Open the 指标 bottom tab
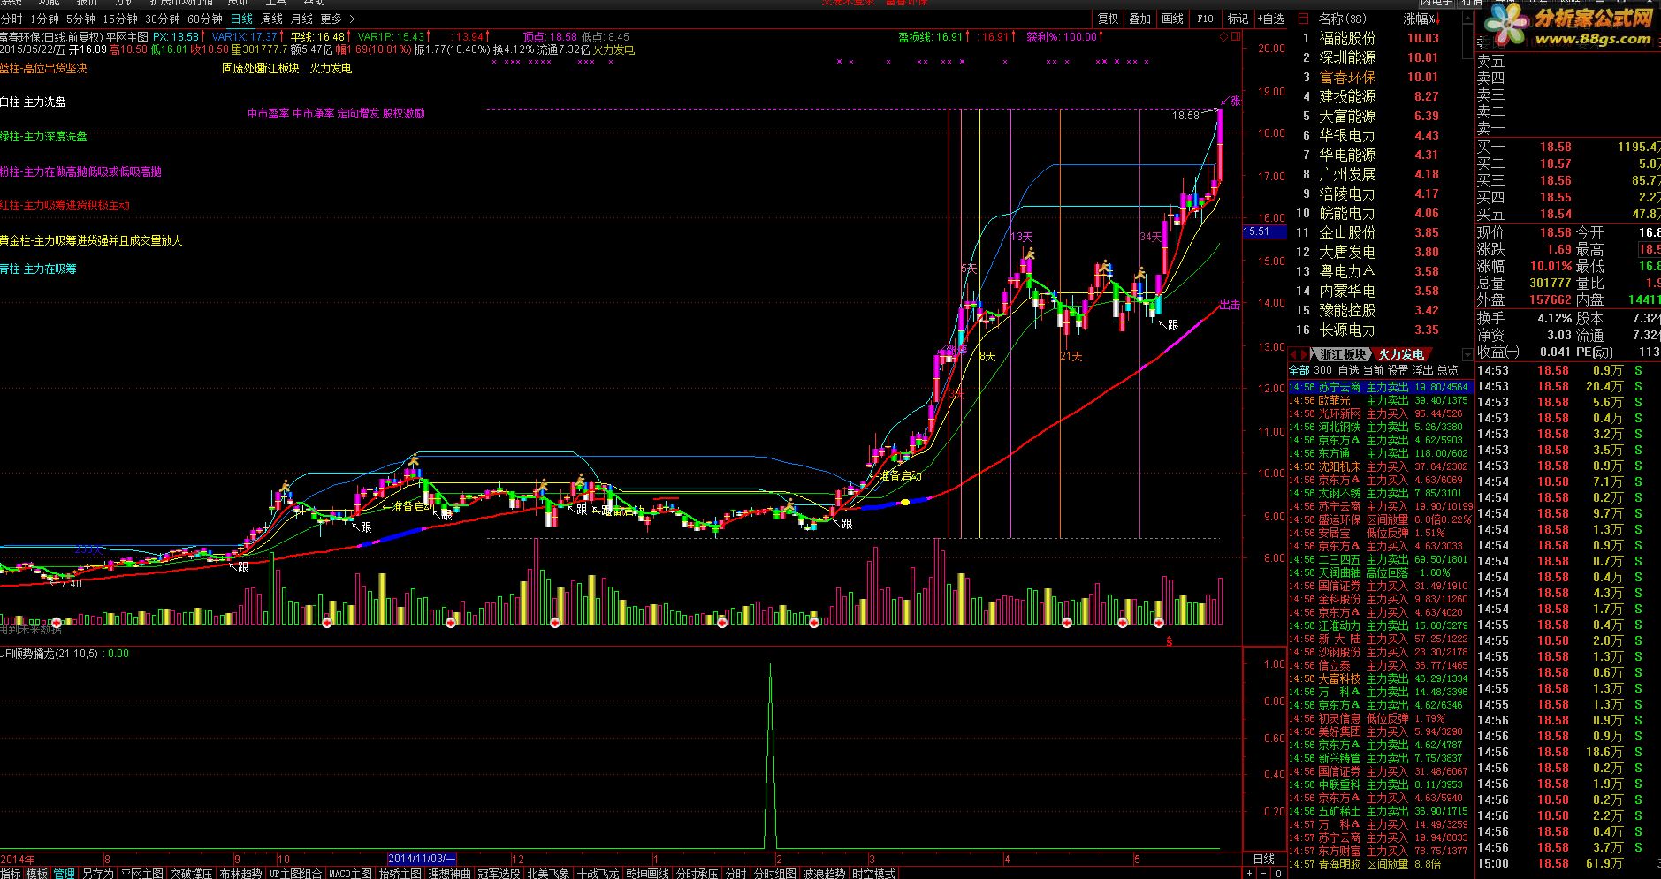Screen dimensions: 1661x879 11,873
